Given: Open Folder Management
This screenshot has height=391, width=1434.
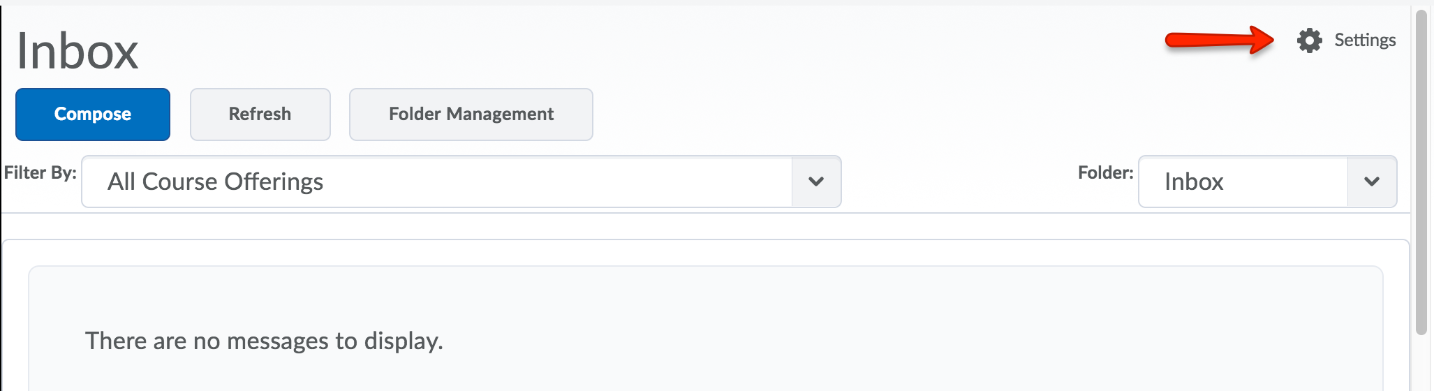Looking at the screenshot, I should (471, 115).
